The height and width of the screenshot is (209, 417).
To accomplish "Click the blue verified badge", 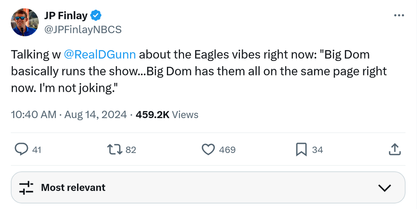I will pos(96,16).
